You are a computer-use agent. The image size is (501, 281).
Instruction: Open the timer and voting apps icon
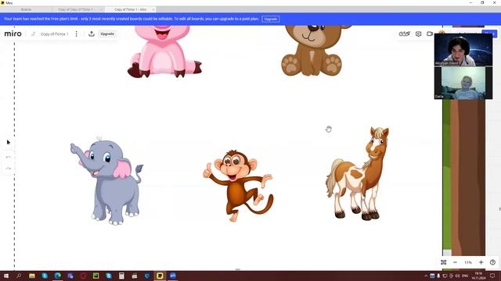click(x=404, y=34)
